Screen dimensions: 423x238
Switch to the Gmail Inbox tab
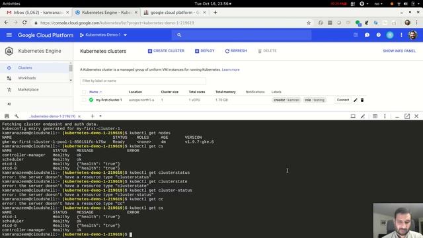pyautogui.click(x=37, y=13)
